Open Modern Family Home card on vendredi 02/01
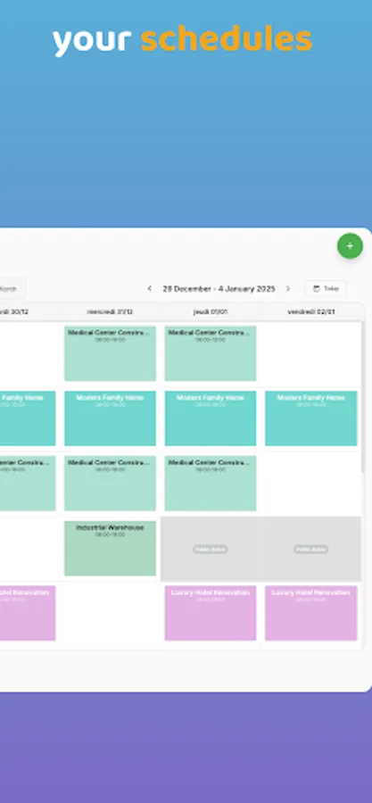 pyautogui.click(x=311, y=418)
